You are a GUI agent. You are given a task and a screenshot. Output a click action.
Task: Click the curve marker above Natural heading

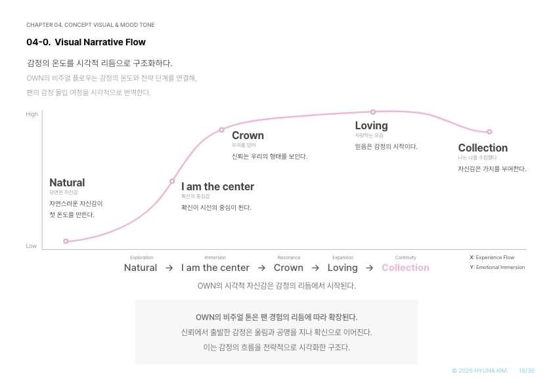(66, 241)
